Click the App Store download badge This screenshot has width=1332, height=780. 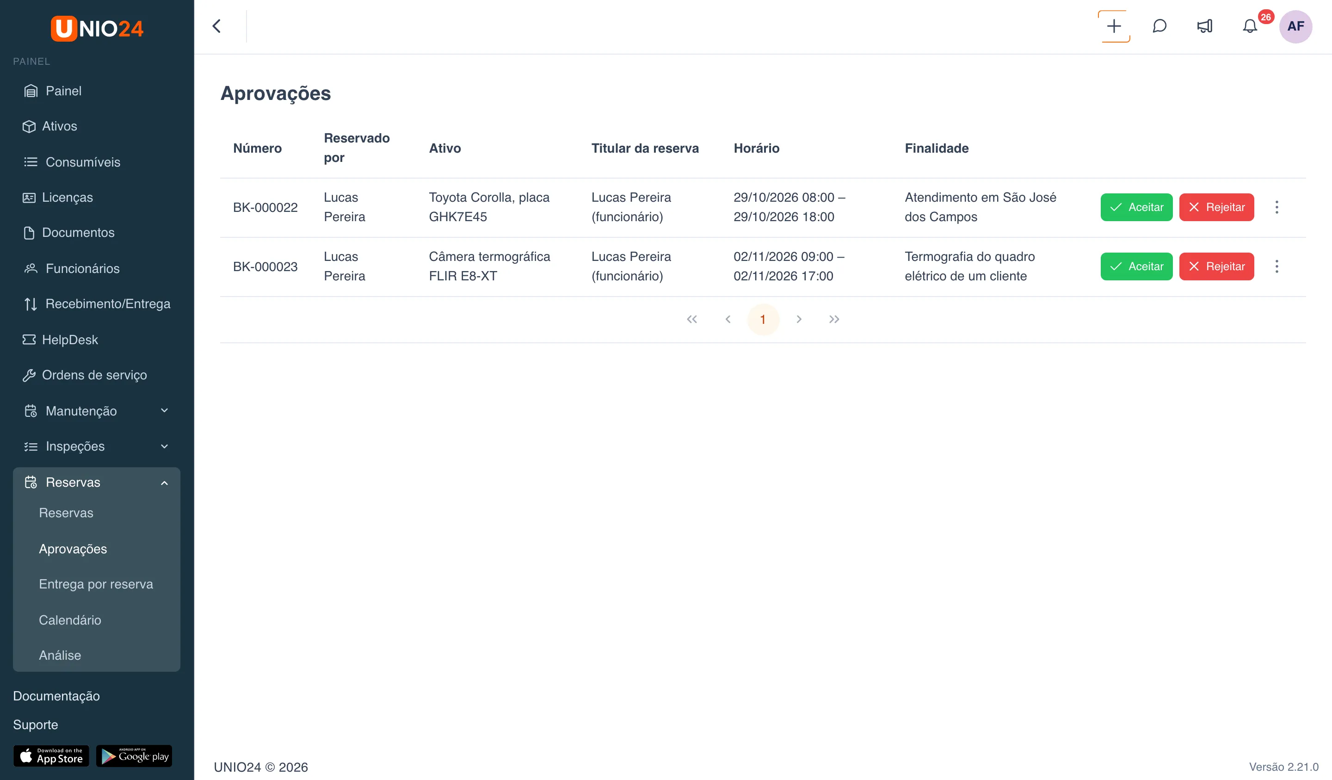tap(51, 755)
